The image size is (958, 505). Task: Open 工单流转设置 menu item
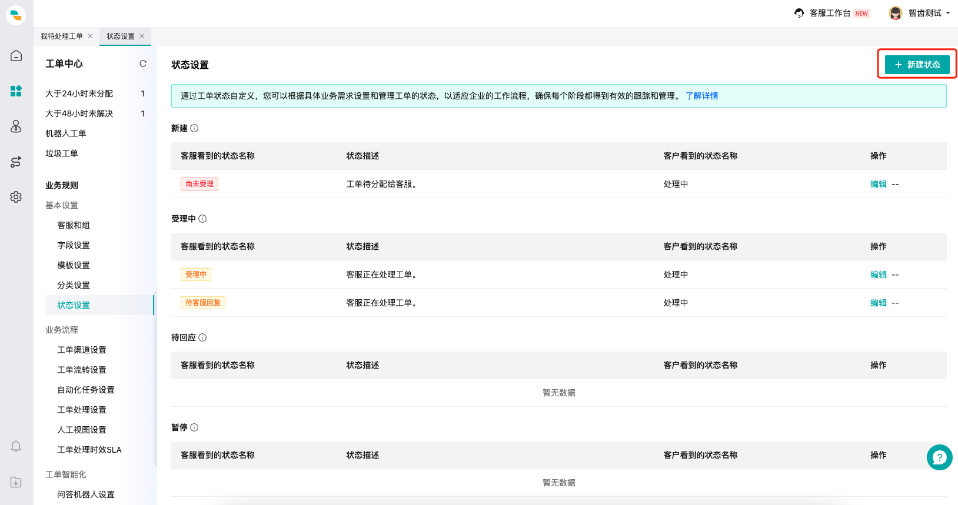[x=82, y=370]
